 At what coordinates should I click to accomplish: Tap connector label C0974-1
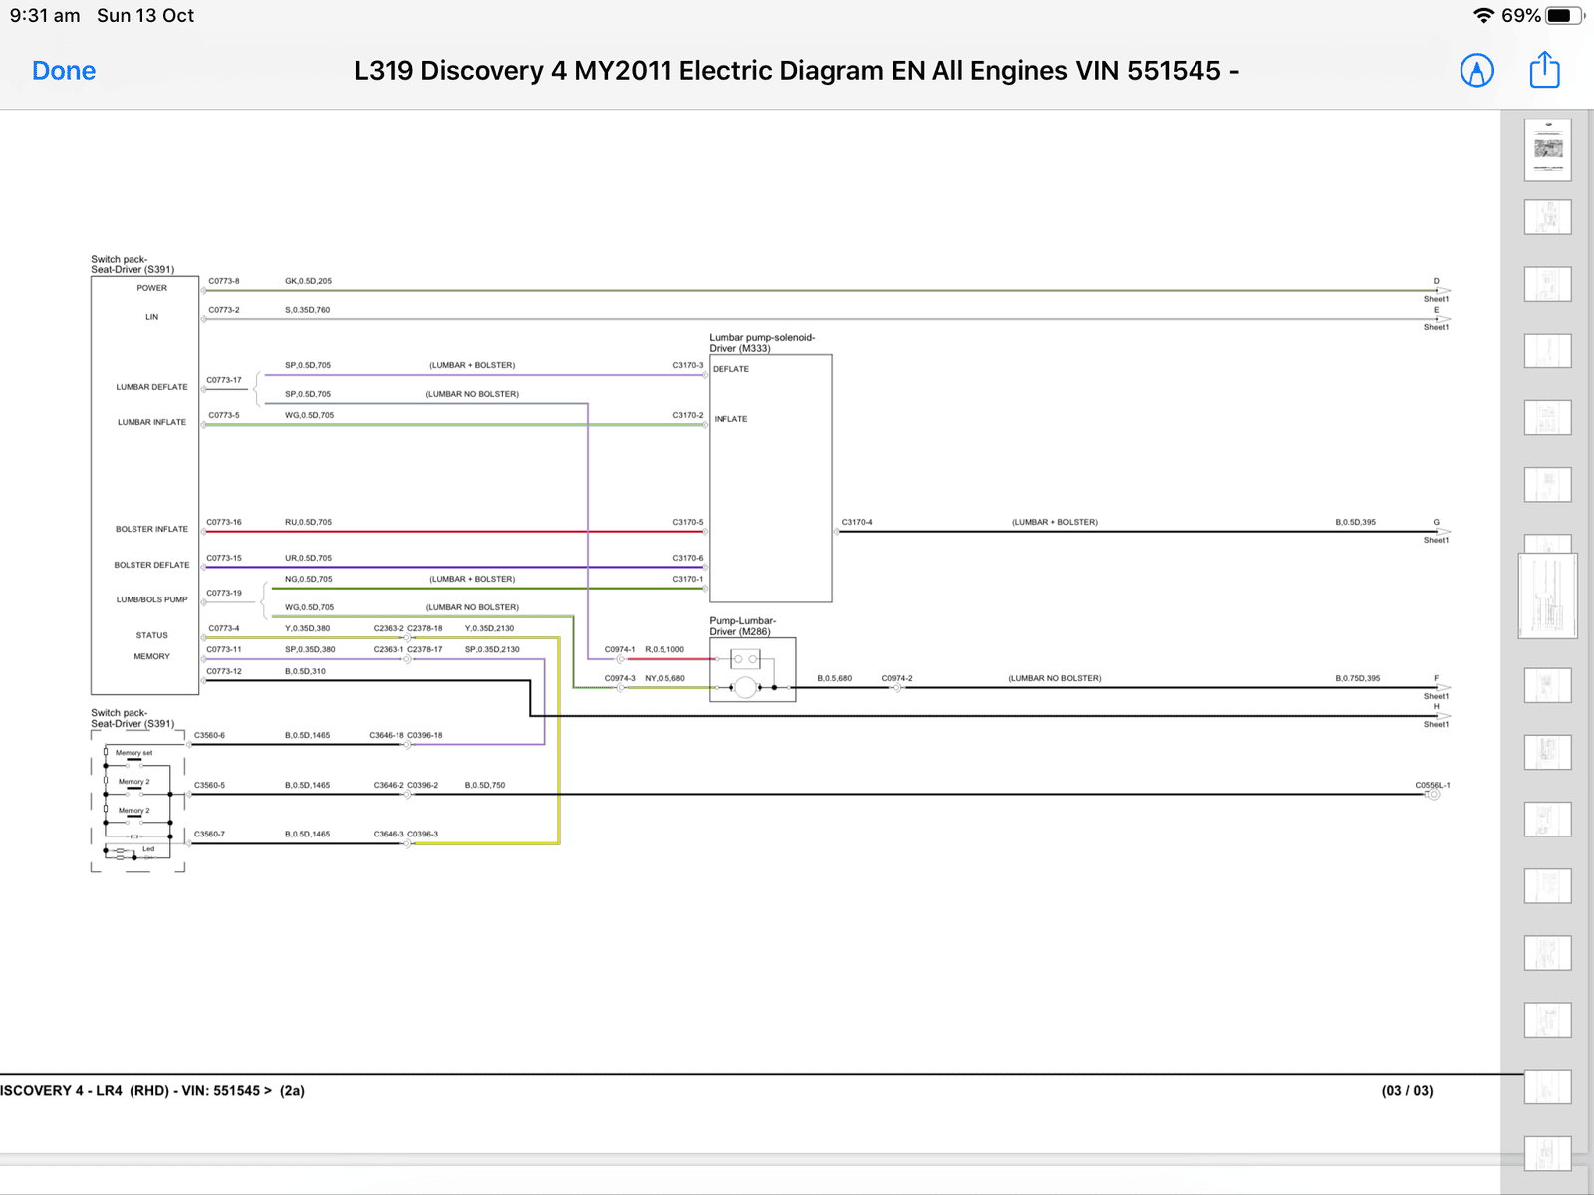tap(620, 649)
